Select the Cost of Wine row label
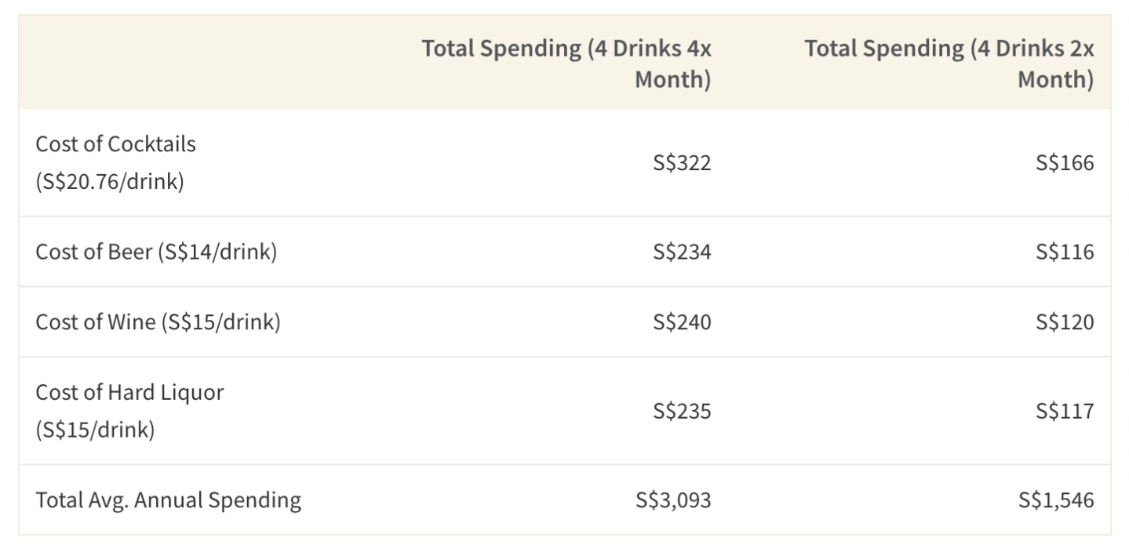 157,322
